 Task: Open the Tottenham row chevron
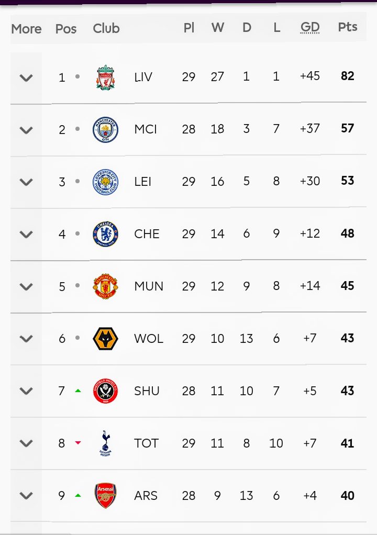pyautogui.click(x=26, y=443)
